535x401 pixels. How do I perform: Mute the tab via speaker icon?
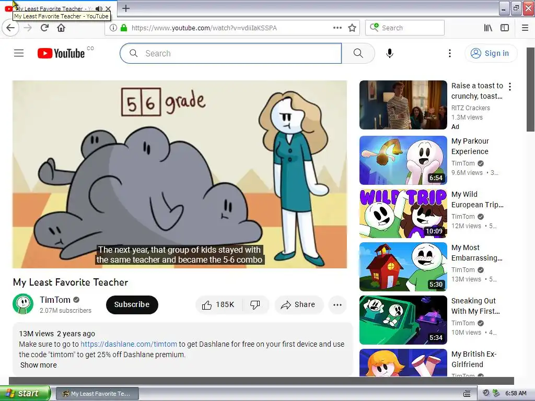click(x=99, y=8)
